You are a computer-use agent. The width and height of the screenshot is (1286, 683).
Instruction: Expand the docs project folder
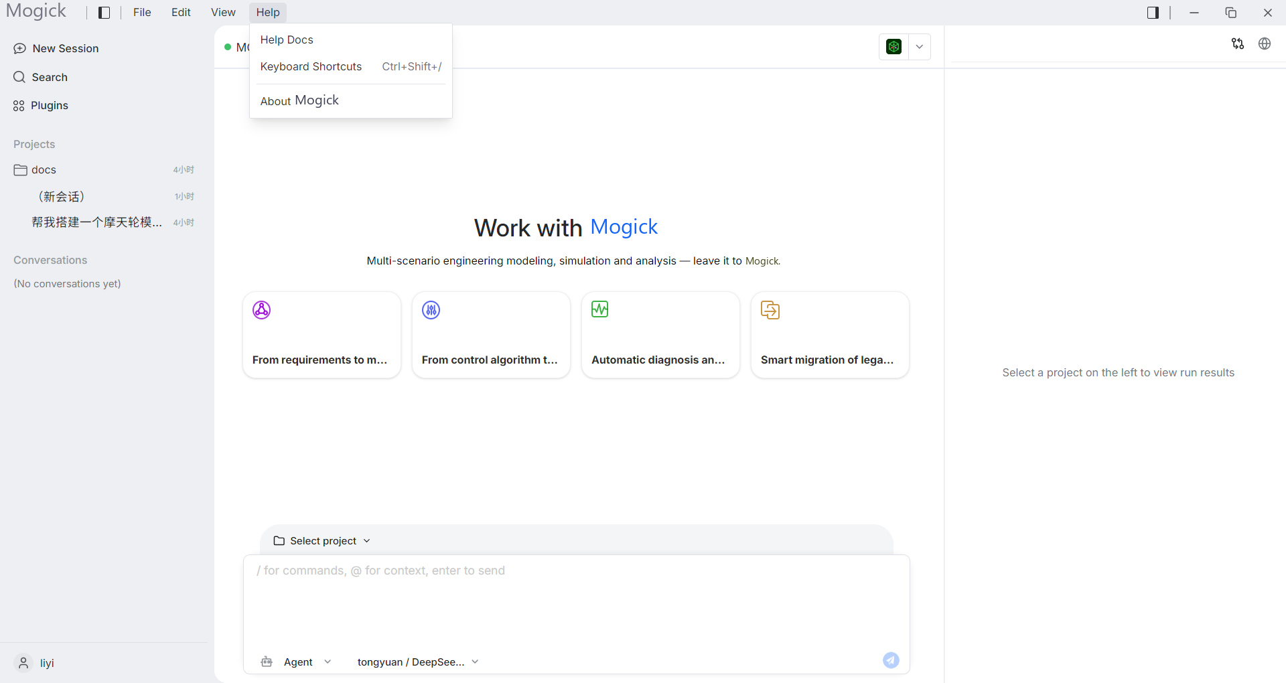coord(104,169)
